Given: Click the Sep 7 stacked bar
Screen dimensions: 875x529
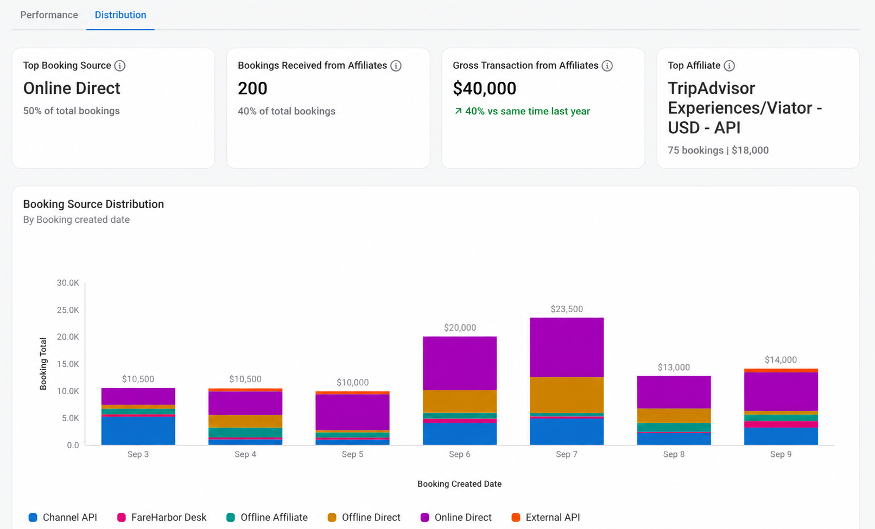Looking at the screenshot, I should click(x=567, y=381).
